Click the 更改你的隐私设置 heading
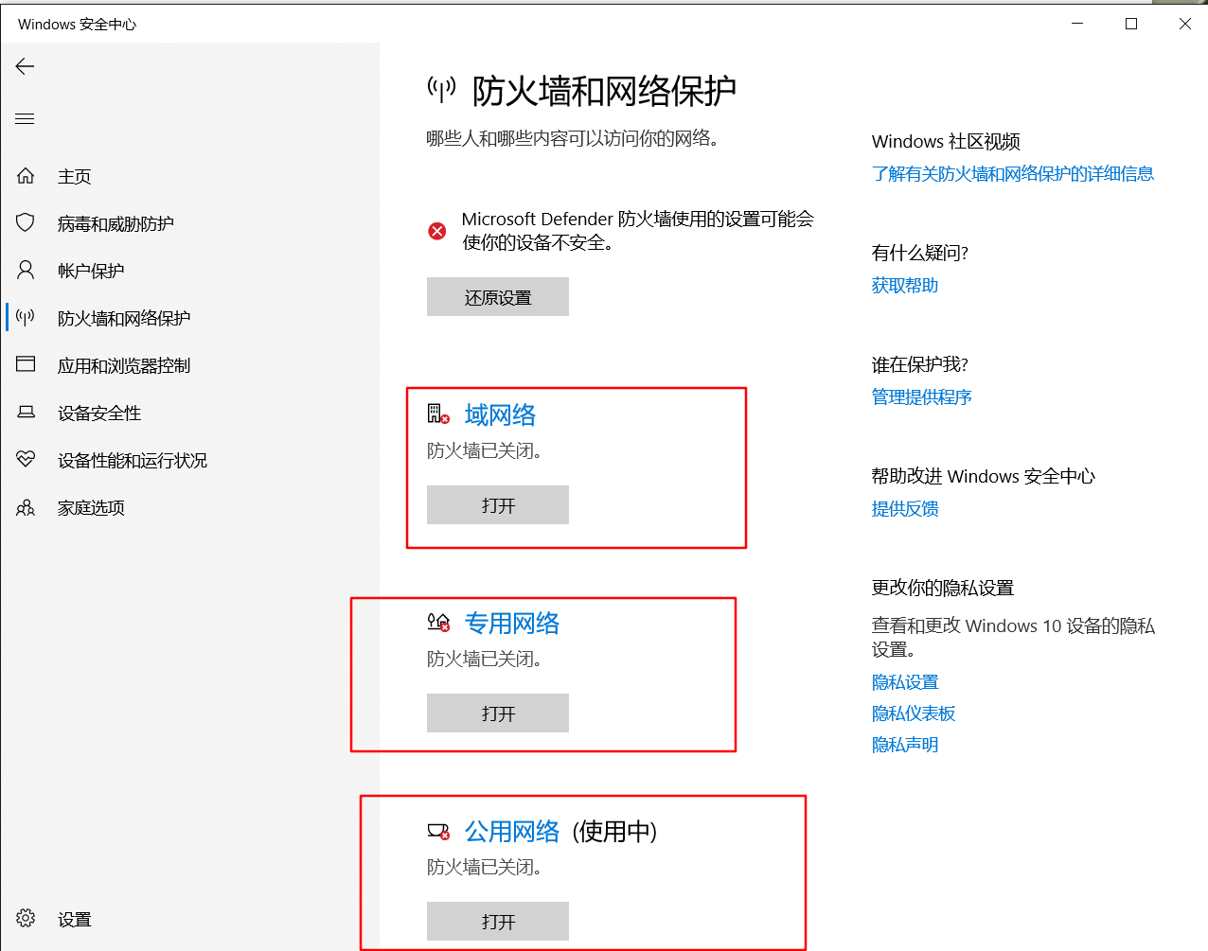Screen dimensions: 1208x951 943,588
